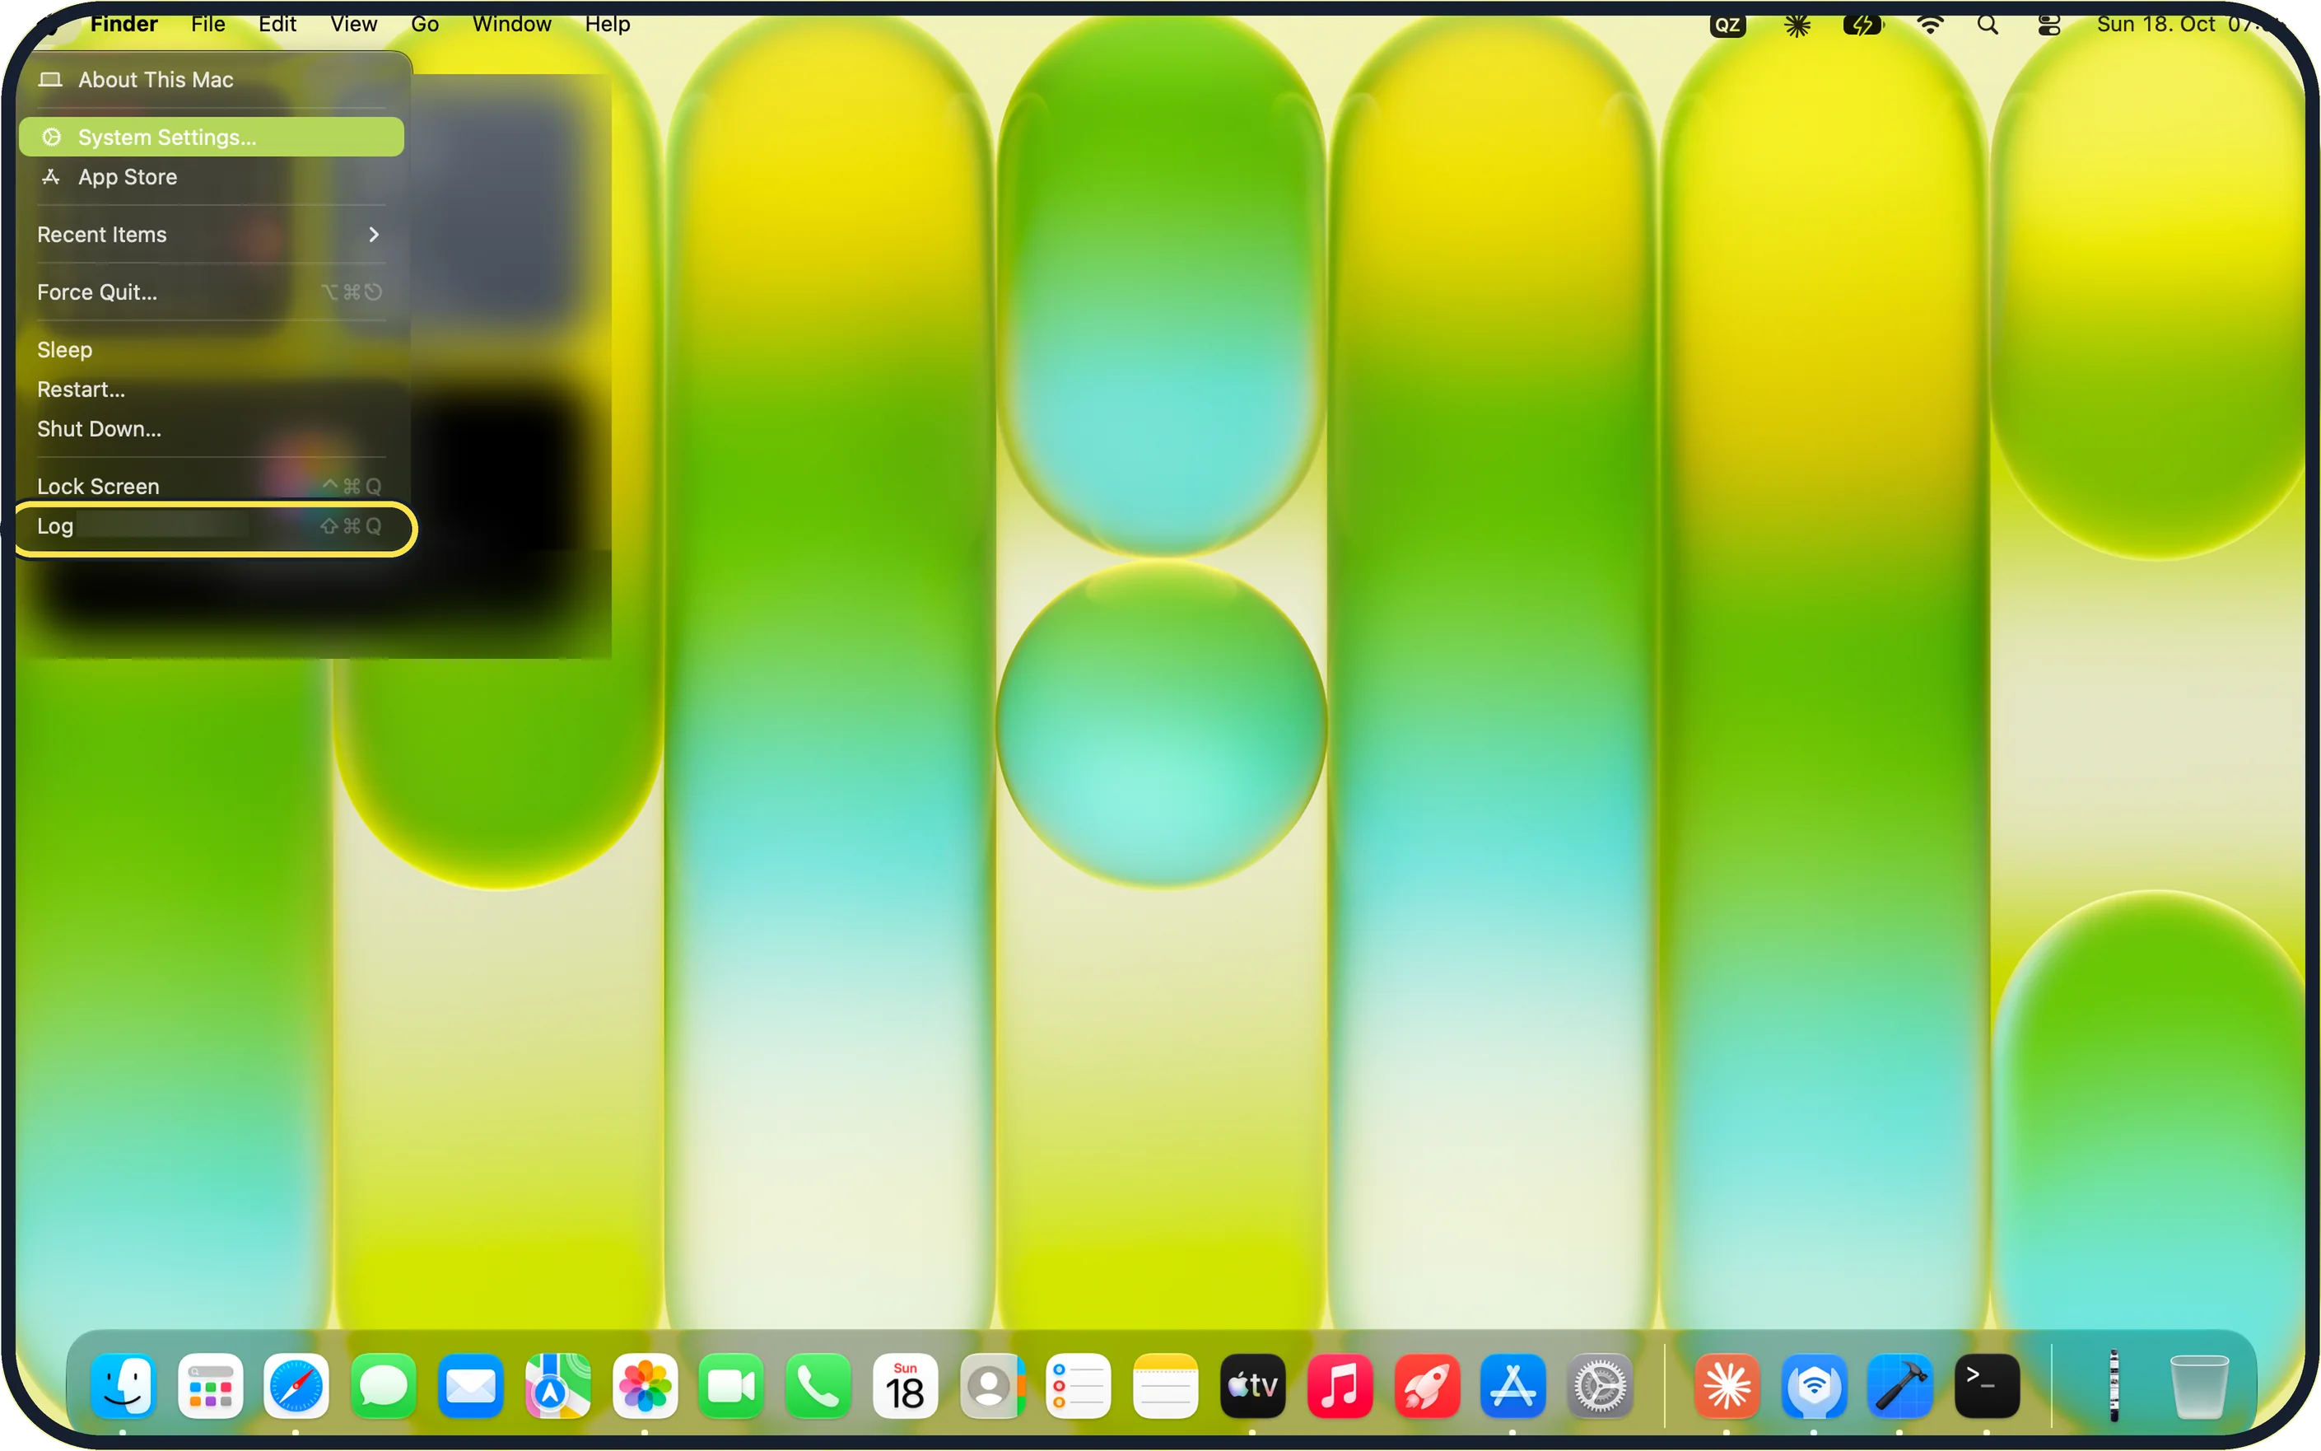Select System Settings… in the Apple menu
2321x1451 pixels.
[211, 138]
